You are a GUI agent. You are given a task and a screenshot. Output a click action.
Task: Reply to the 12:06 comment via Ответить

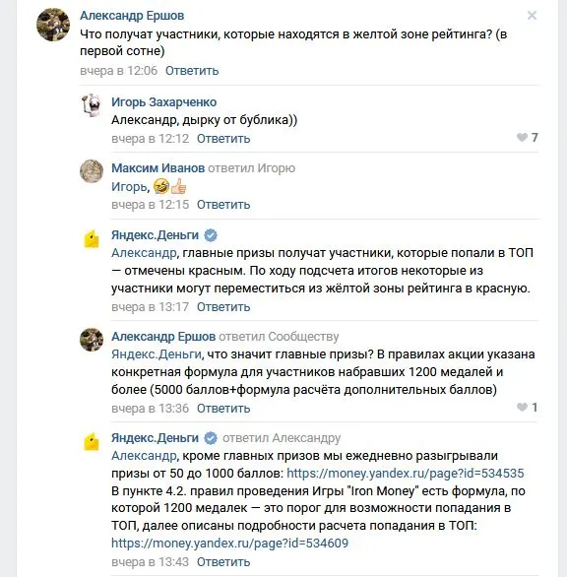192,71
